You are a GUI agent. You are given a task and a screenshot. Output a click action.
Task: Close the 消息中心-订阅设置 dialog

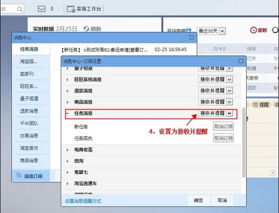[x=241, y=61]
